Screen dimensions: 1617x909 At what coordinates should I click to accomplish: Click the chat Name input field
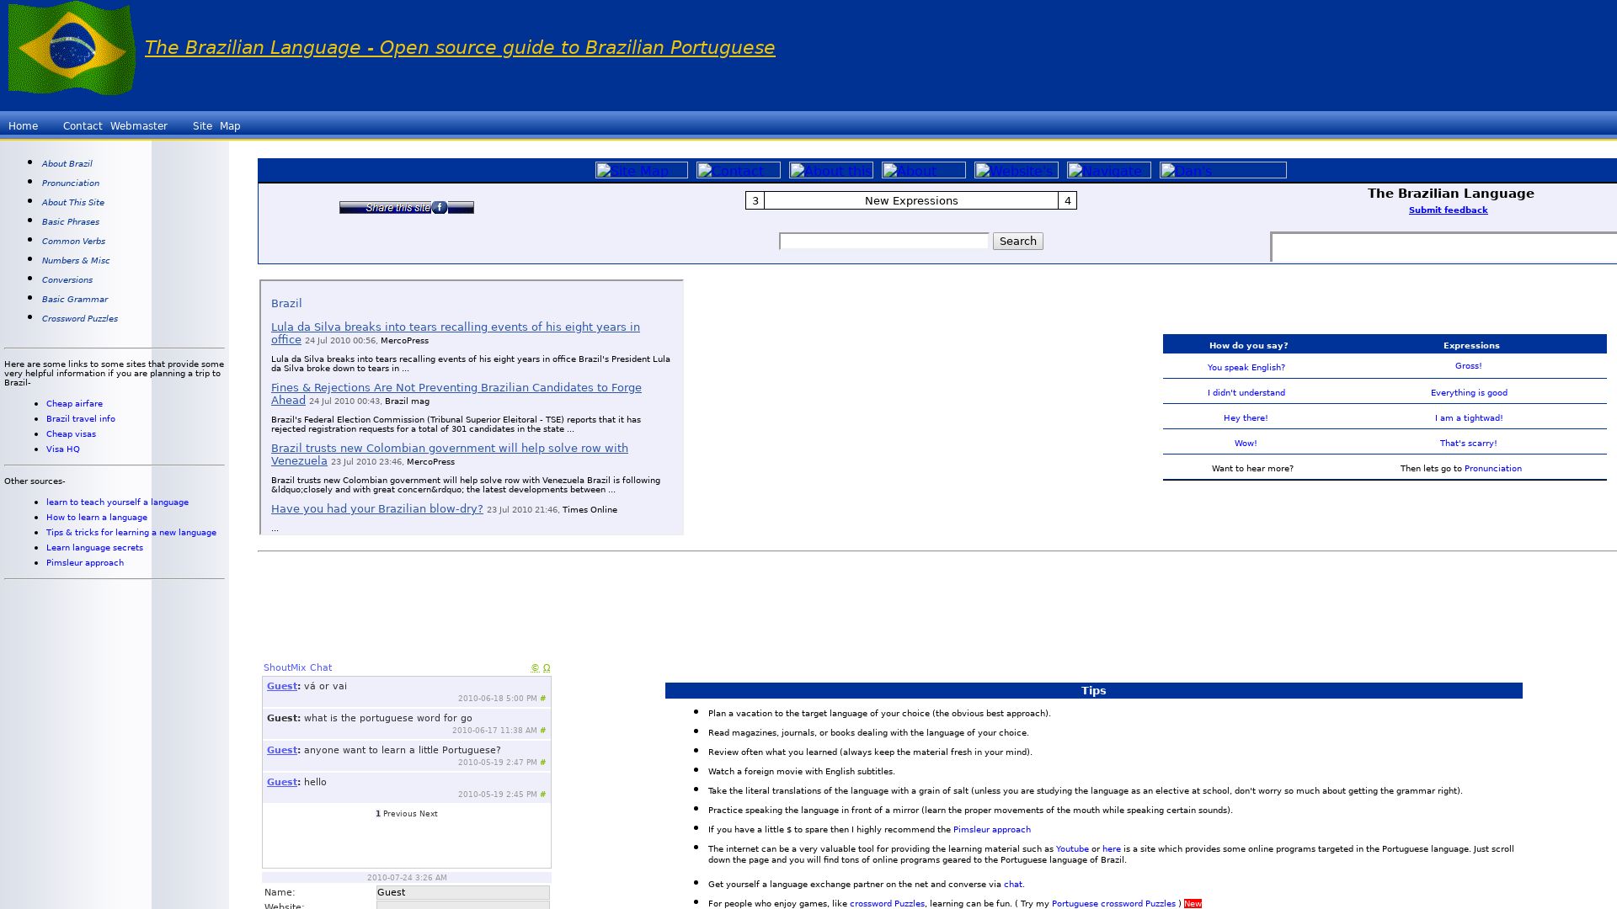pyautogui.click(x=462, y=892)
